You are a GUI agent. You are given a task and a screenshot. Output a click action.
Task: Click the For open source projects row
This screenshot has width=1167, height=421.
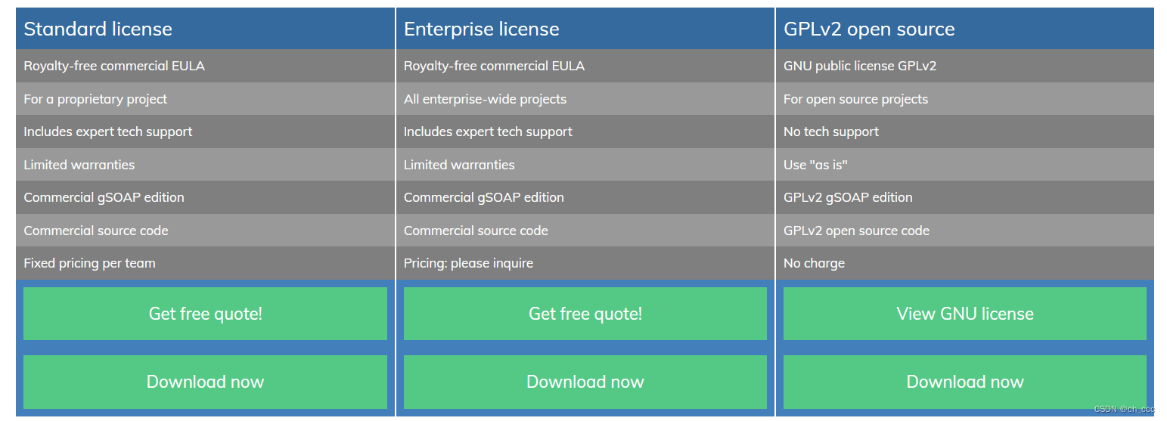[965, 99]
